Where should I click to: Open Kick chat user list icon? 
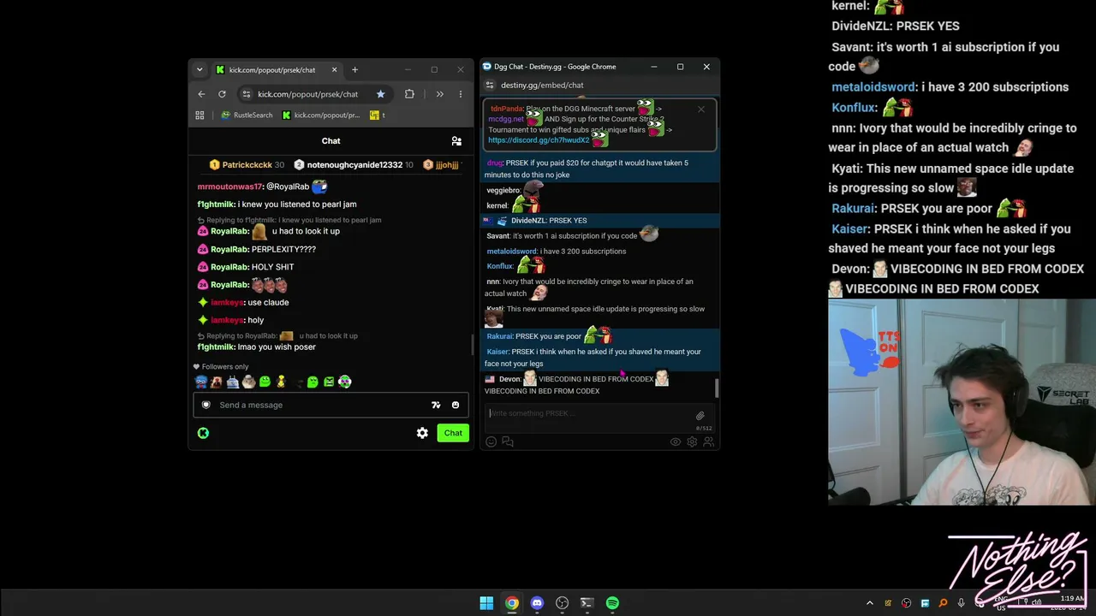[456, 141]
